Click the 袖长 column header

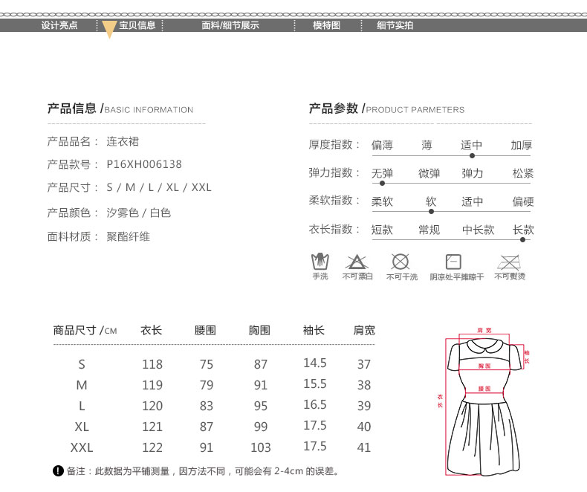(x=314, y=330)
